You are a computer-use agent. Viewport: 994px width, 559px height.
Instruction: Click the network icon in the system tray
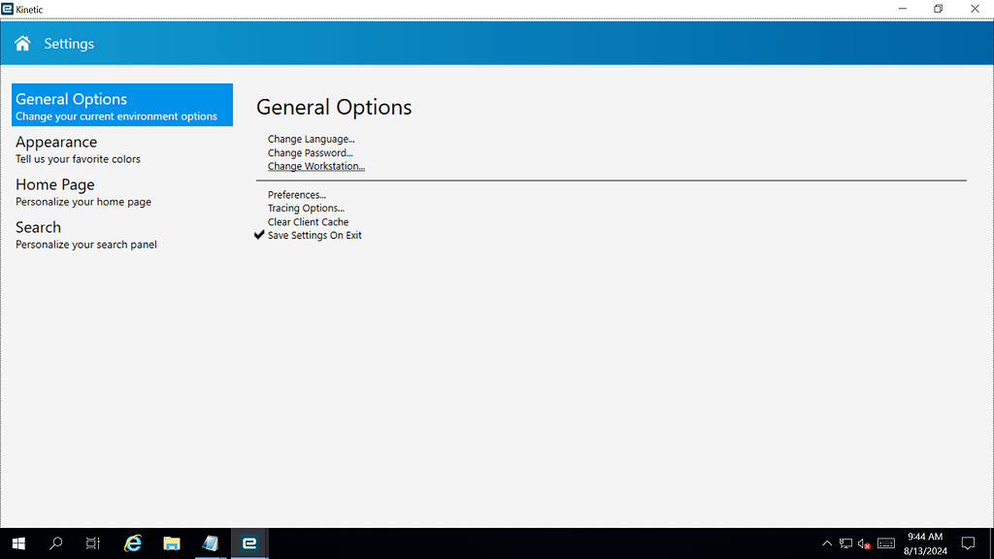click(x=844, y=543)
